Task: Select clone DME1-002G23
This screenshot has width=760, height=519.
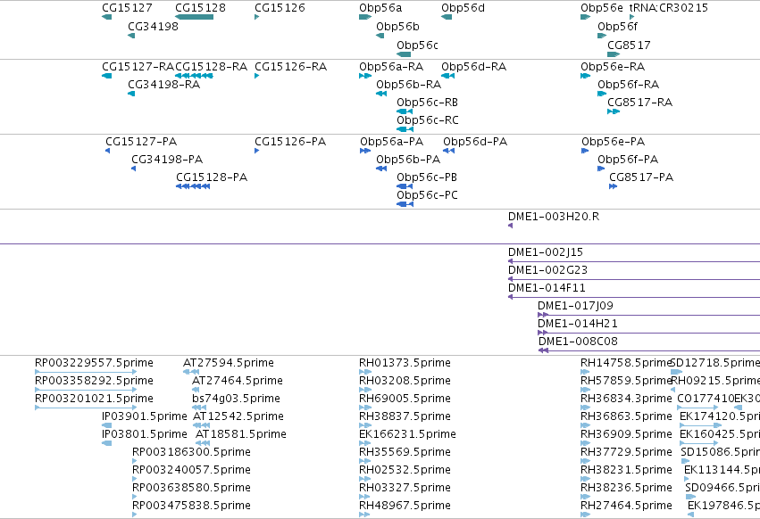Action: coord(547,270)
